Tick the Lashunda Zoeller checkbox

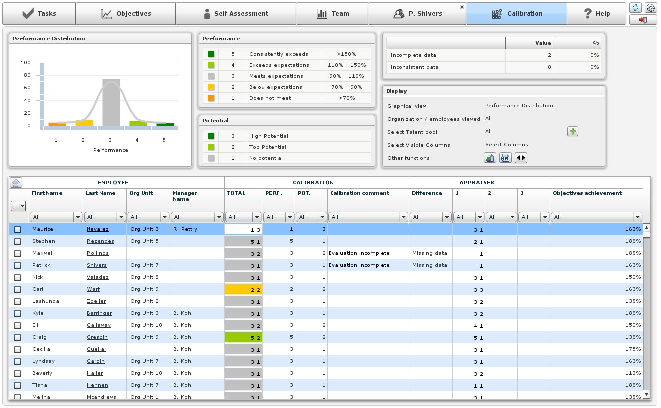click(18, 301)
